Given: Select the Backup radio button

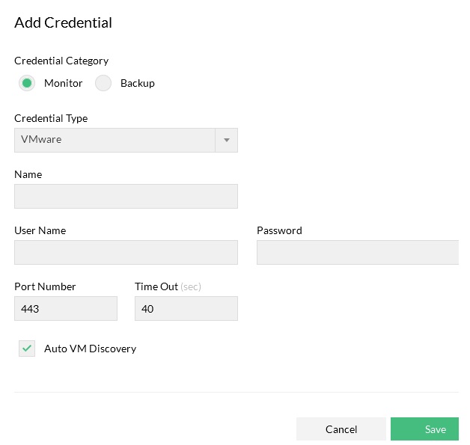Looking at the screenshot, I should (103, 83).
